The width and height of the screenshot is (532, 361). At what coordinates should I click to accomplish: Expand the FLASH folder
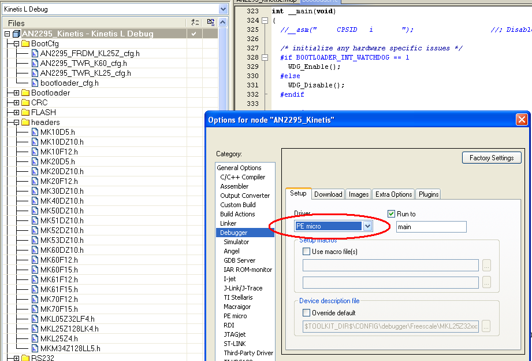click(16, 112)
